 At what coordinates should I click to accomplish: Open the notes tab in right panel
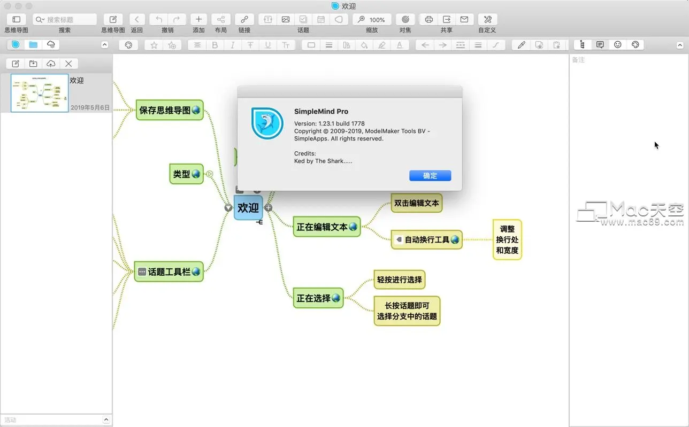tap(600, 45)
